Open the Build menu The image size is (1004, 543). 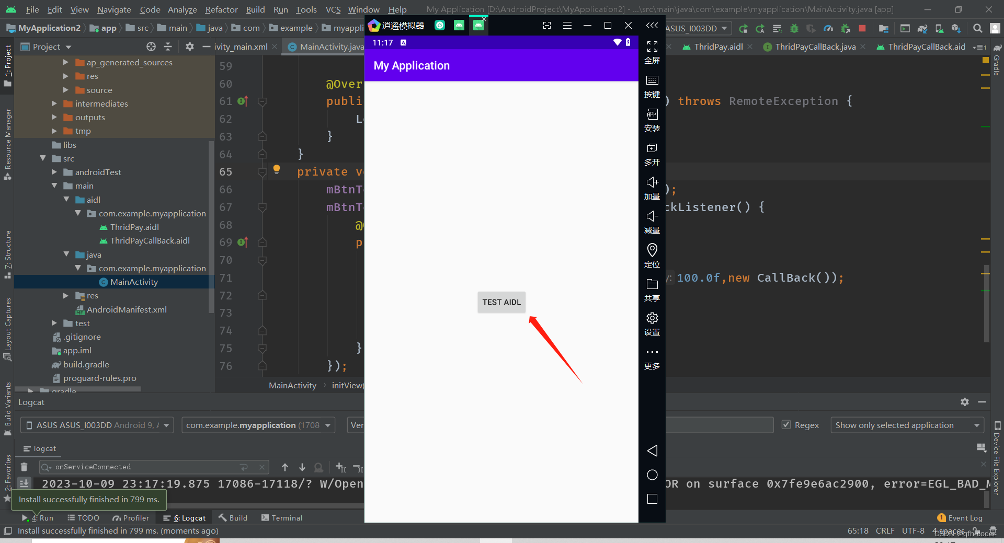[x=255, y=9]
